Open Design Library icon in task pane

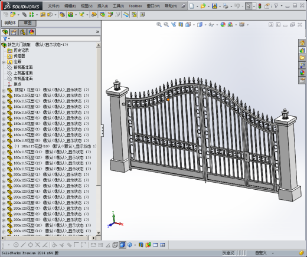point(302,50)
